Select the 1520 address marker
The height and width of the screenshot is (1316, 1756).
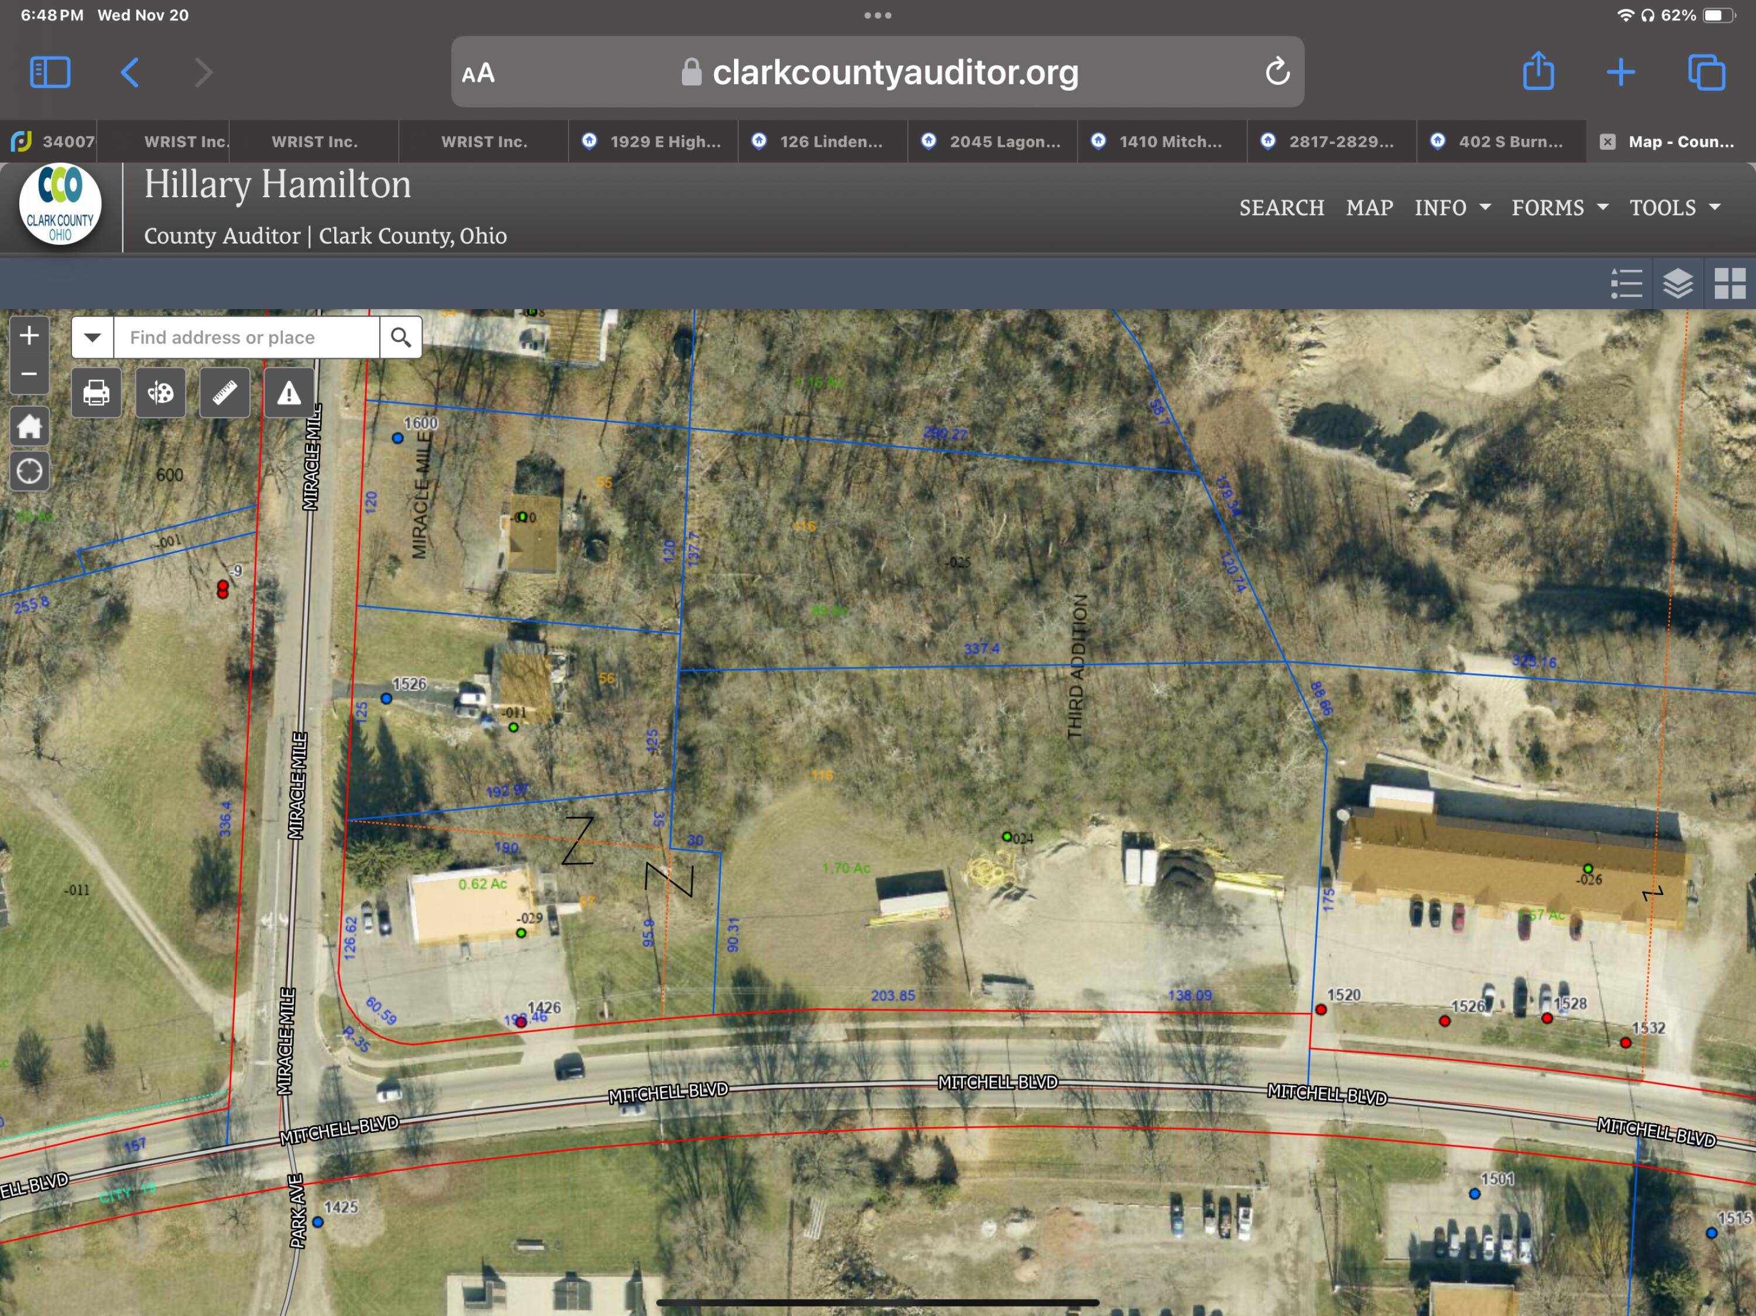pyautogui.click(x=1321, y=1010)
